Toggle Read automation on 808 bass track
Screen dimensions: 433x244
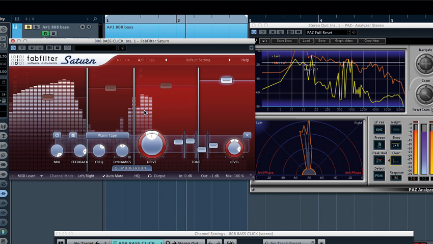tap(45, 34)
